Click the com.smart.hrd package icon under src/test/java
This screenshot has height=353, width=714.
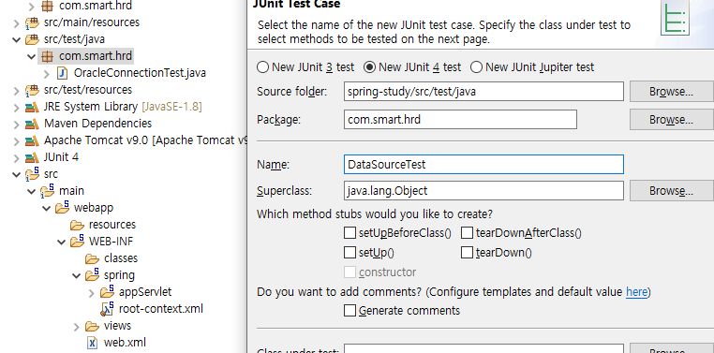pos(47,56)
